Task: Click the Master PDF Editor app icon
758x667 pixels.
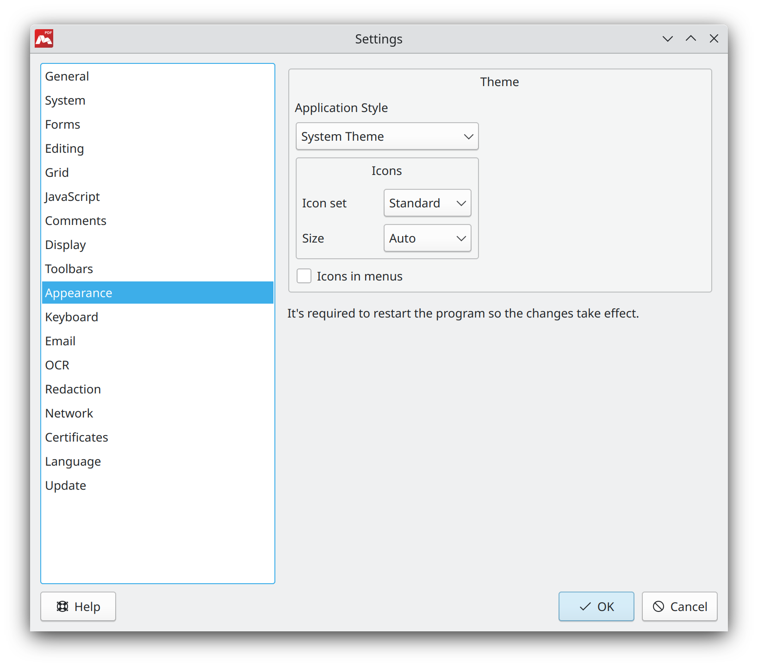Action: (x=44, y=38)
